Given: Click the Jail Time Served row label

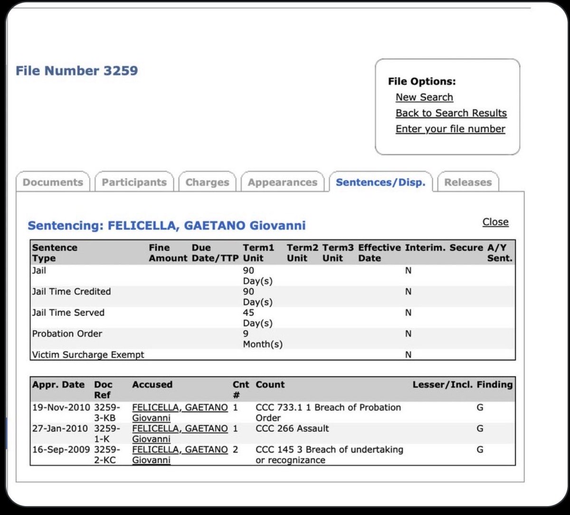Looking at the screenshot, I should [68, 313].
